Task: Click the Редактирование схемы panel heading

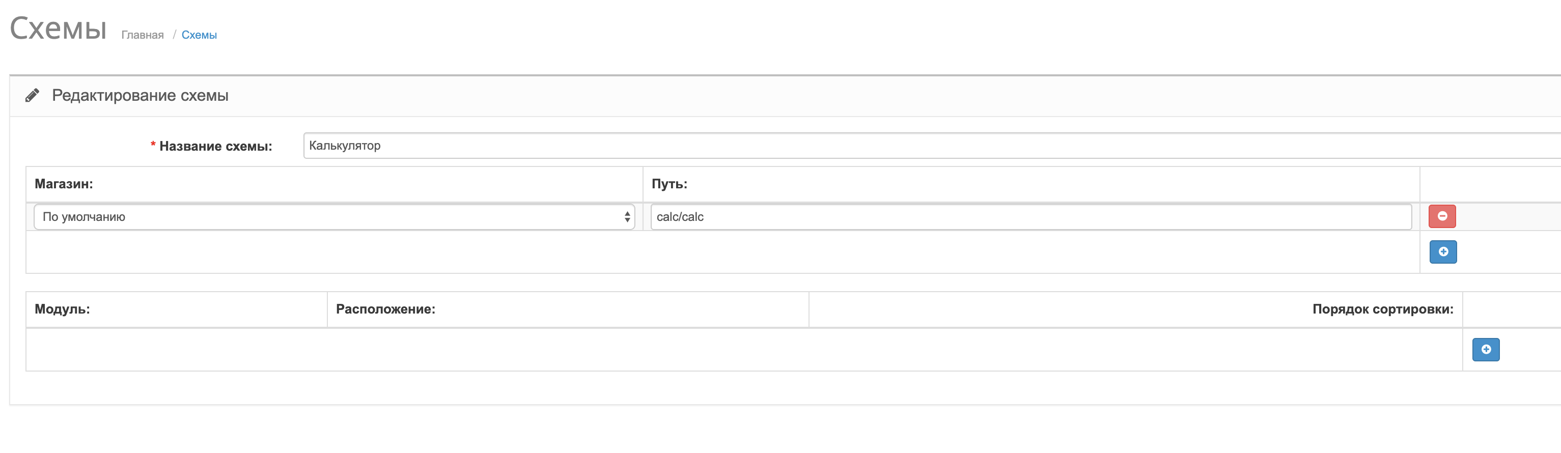Action: (140, 96)
